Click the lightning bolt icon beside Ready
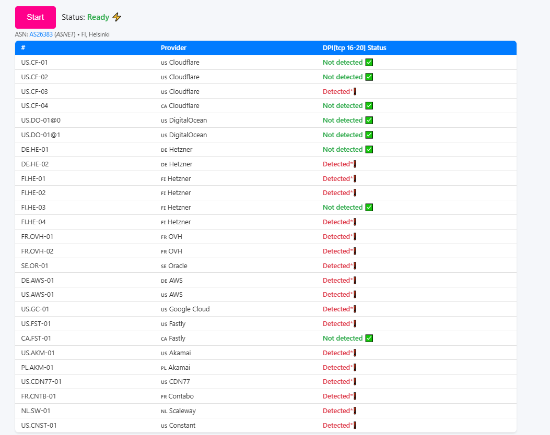The image size is (550, 435). [x=117, y=17]
